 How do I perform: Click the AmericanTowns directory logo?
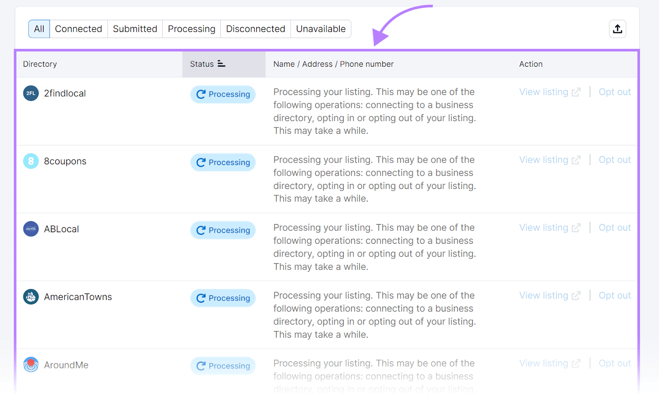click(31, 297)
